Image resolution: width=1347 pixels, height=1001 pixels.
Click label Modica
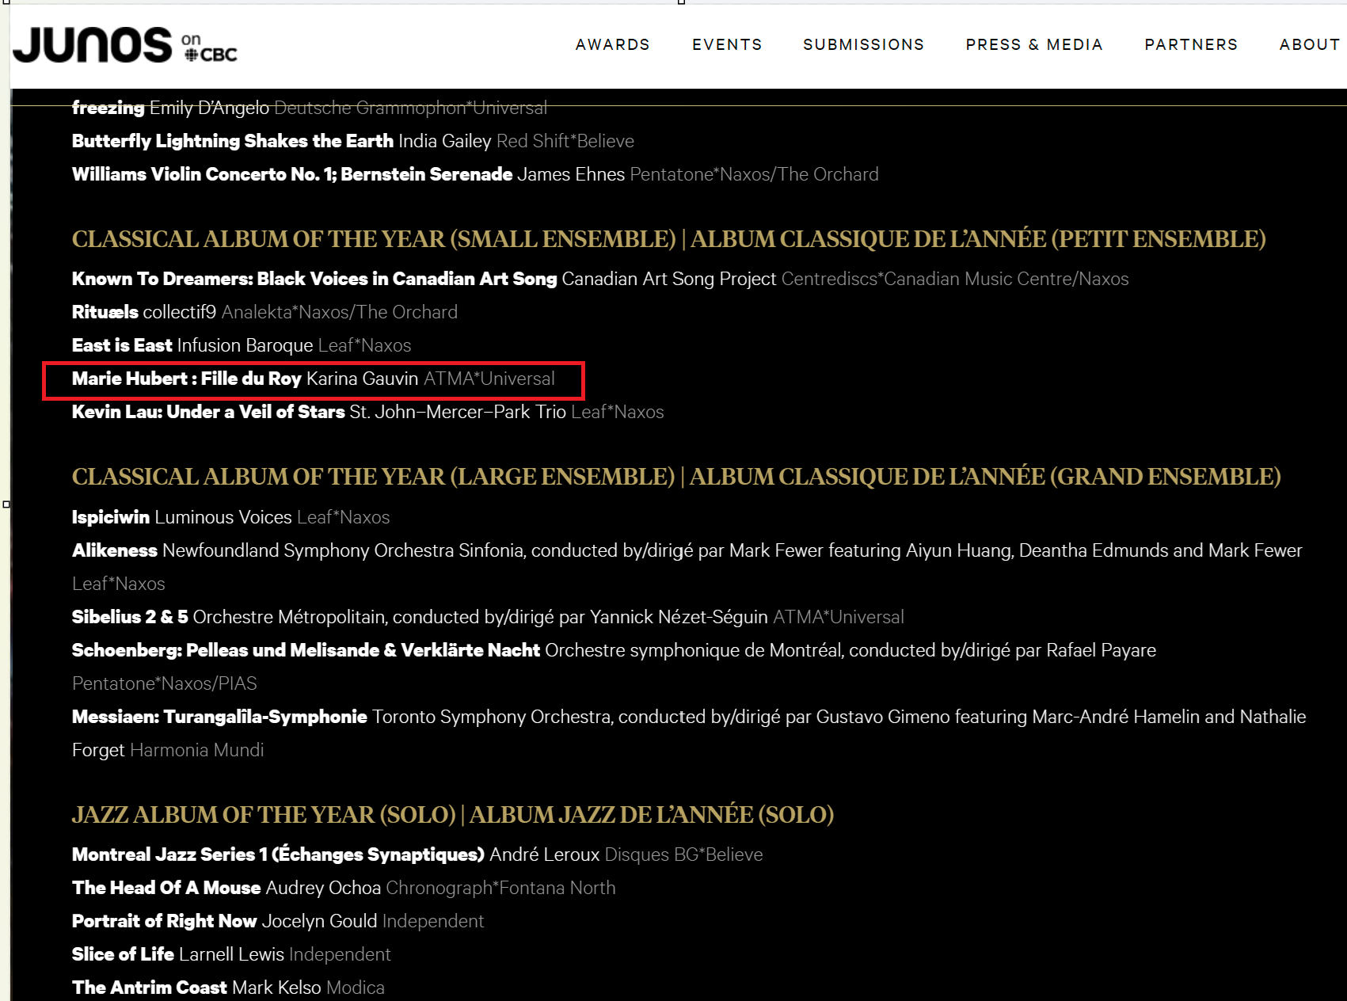pyautogui.click(x=356, y=988)
